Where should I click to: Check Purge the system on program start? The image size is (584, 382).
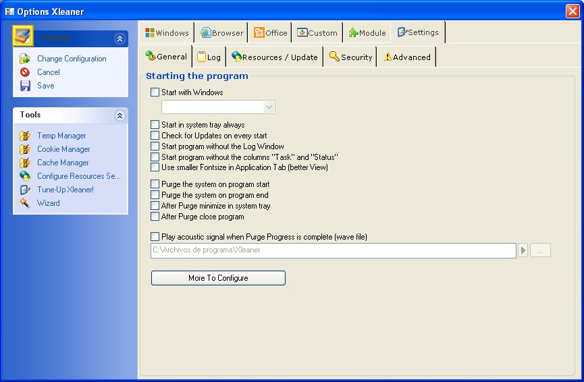(x=155, y=184)
